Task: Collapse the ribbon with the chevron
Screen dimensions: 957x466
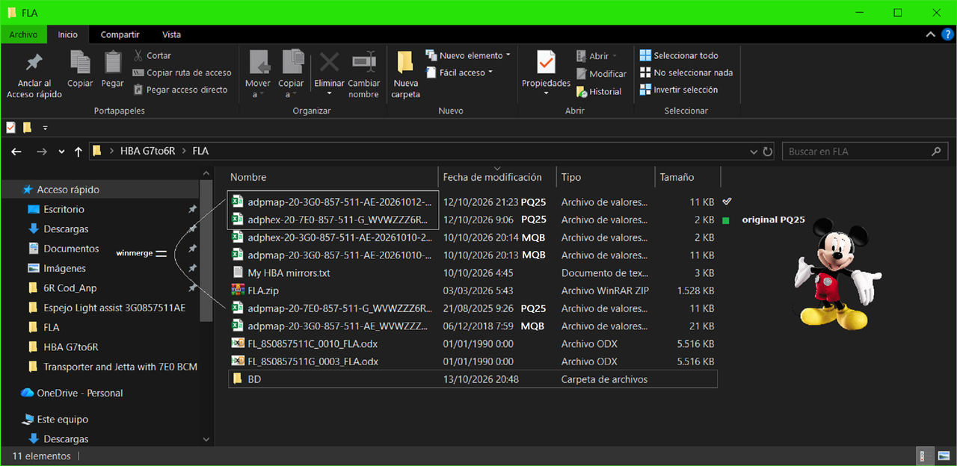Action: coord(930,34)
